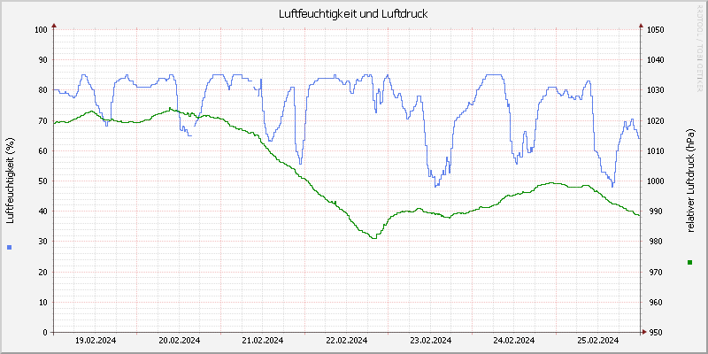The width and height of the screenshot is (708, 354).
Task: Click the right axis value 1020
Action: [x=655, y=120]
